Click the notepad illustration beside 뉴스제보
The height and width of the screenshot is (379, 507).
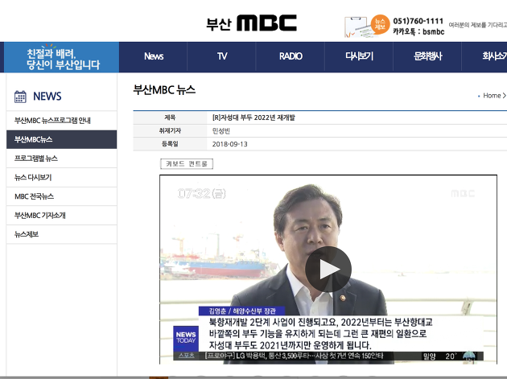tap(357, 27)
